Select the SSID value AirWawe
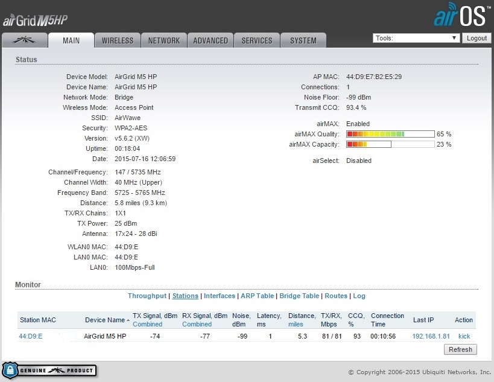The image size is (494, 382). (127, 118)
